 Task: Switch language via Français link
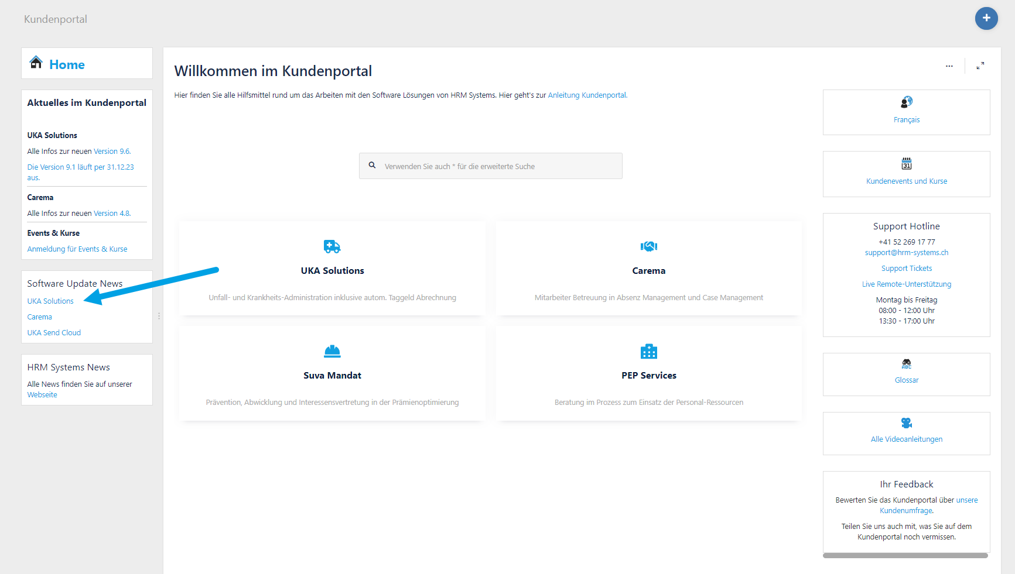point(907,119)
